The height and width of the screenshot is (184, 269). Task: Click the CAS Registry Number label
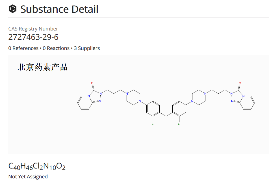pos(33,29)
